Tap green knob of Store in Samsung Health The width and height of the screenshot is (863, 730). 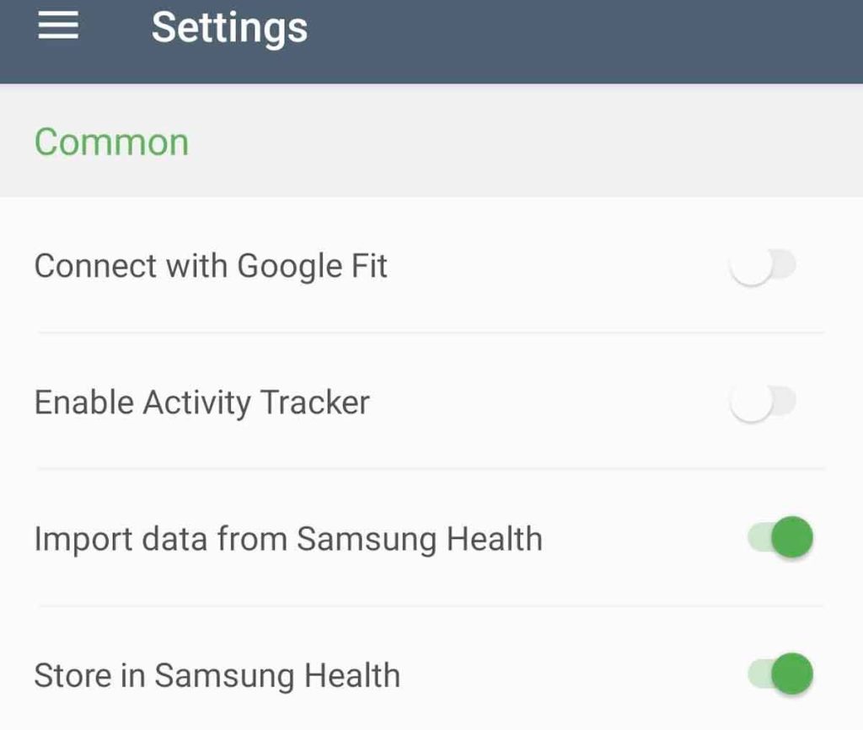point(791,674)
